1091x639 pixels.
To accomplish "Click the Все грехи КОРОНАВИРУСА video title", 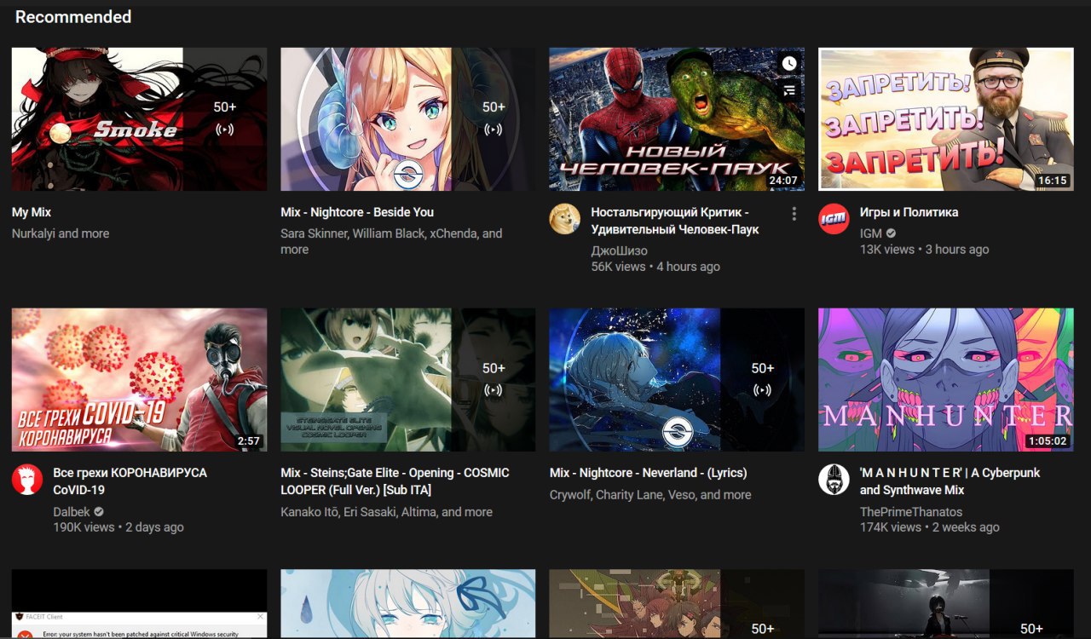I will [130, 481].
